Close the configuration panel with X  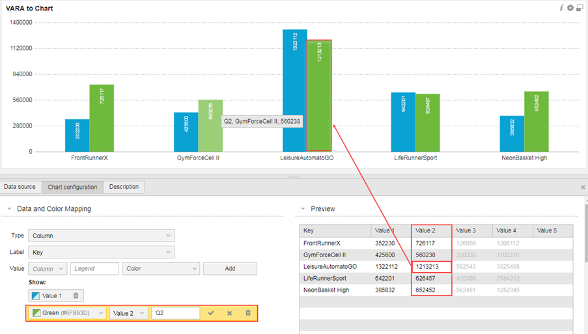(583, 187)
